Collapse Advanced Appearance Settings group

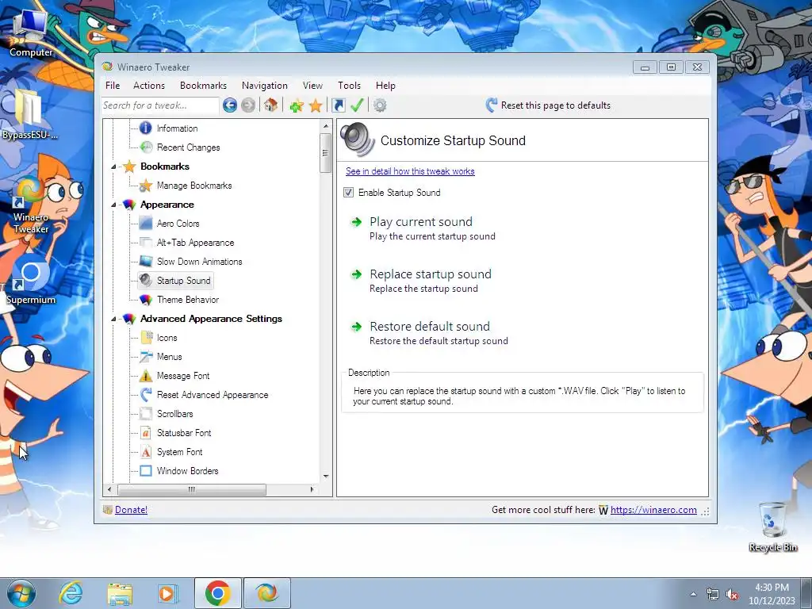(113, 319)
